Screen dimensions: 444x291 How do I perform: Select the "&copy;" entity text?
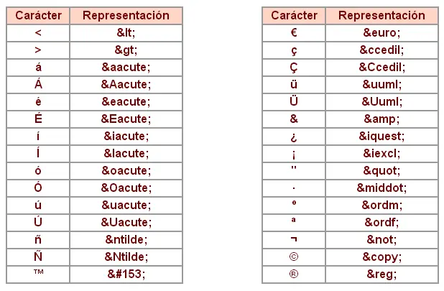click(x=381, y=257)
